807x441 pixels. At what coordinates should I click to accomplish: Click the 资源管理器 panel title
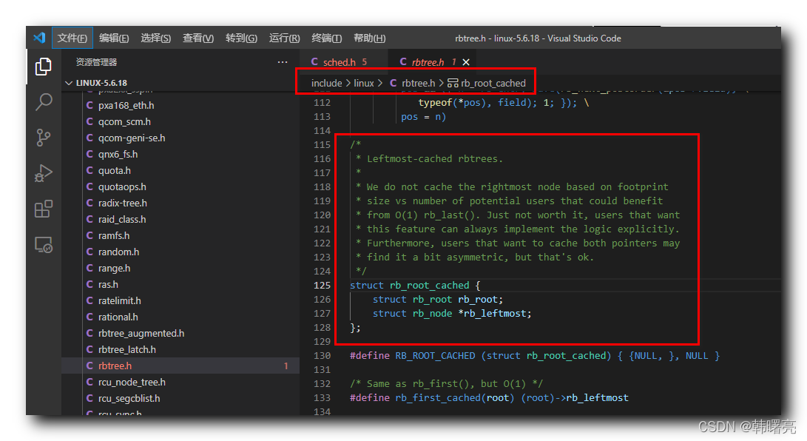point(96,62)
